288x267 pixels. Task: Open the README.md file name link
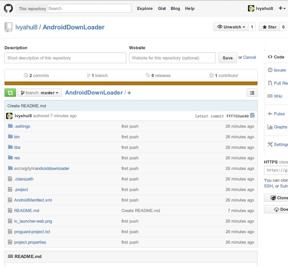[27, 210]
